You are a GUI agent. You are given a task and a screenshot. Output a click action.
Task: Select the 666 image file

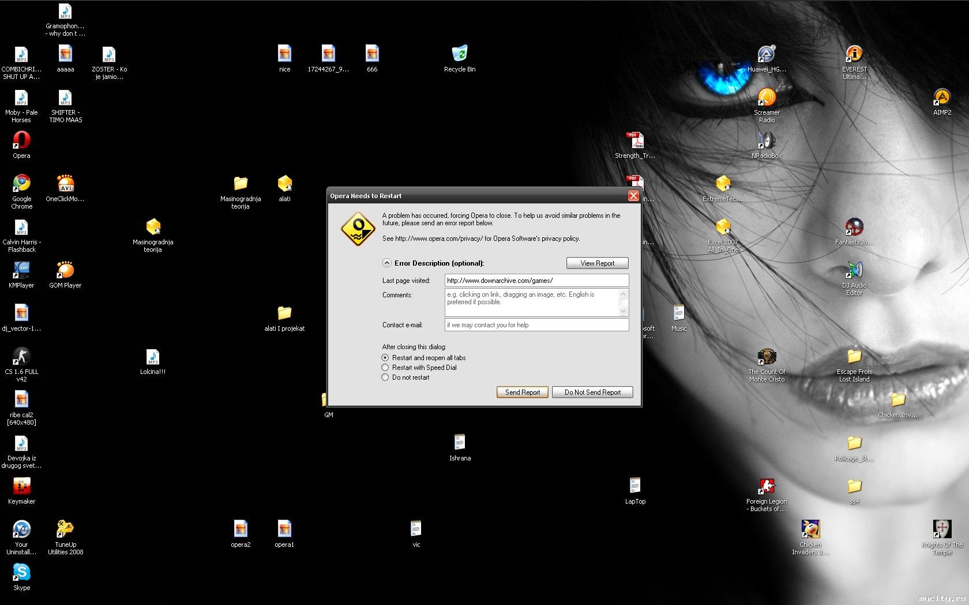pos(372,54)
